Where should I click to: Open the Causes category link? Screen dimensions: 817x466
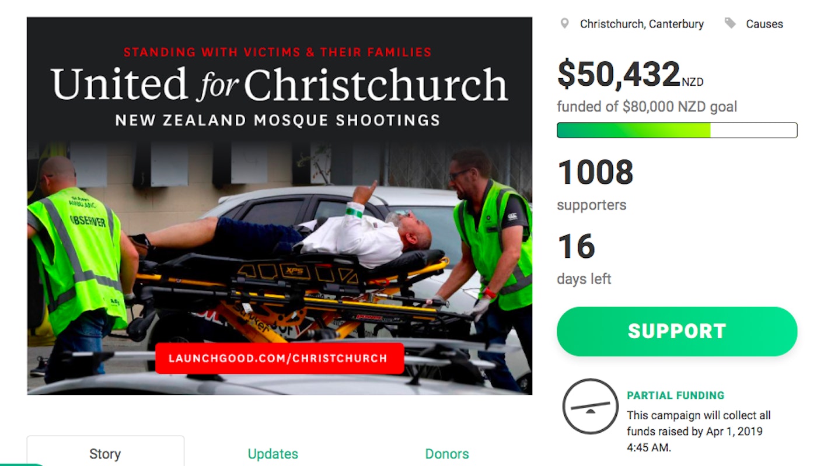[764, 24]
